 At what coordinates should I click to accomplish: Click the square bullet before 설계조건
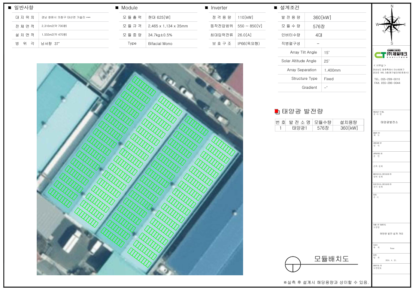[275, 7]
